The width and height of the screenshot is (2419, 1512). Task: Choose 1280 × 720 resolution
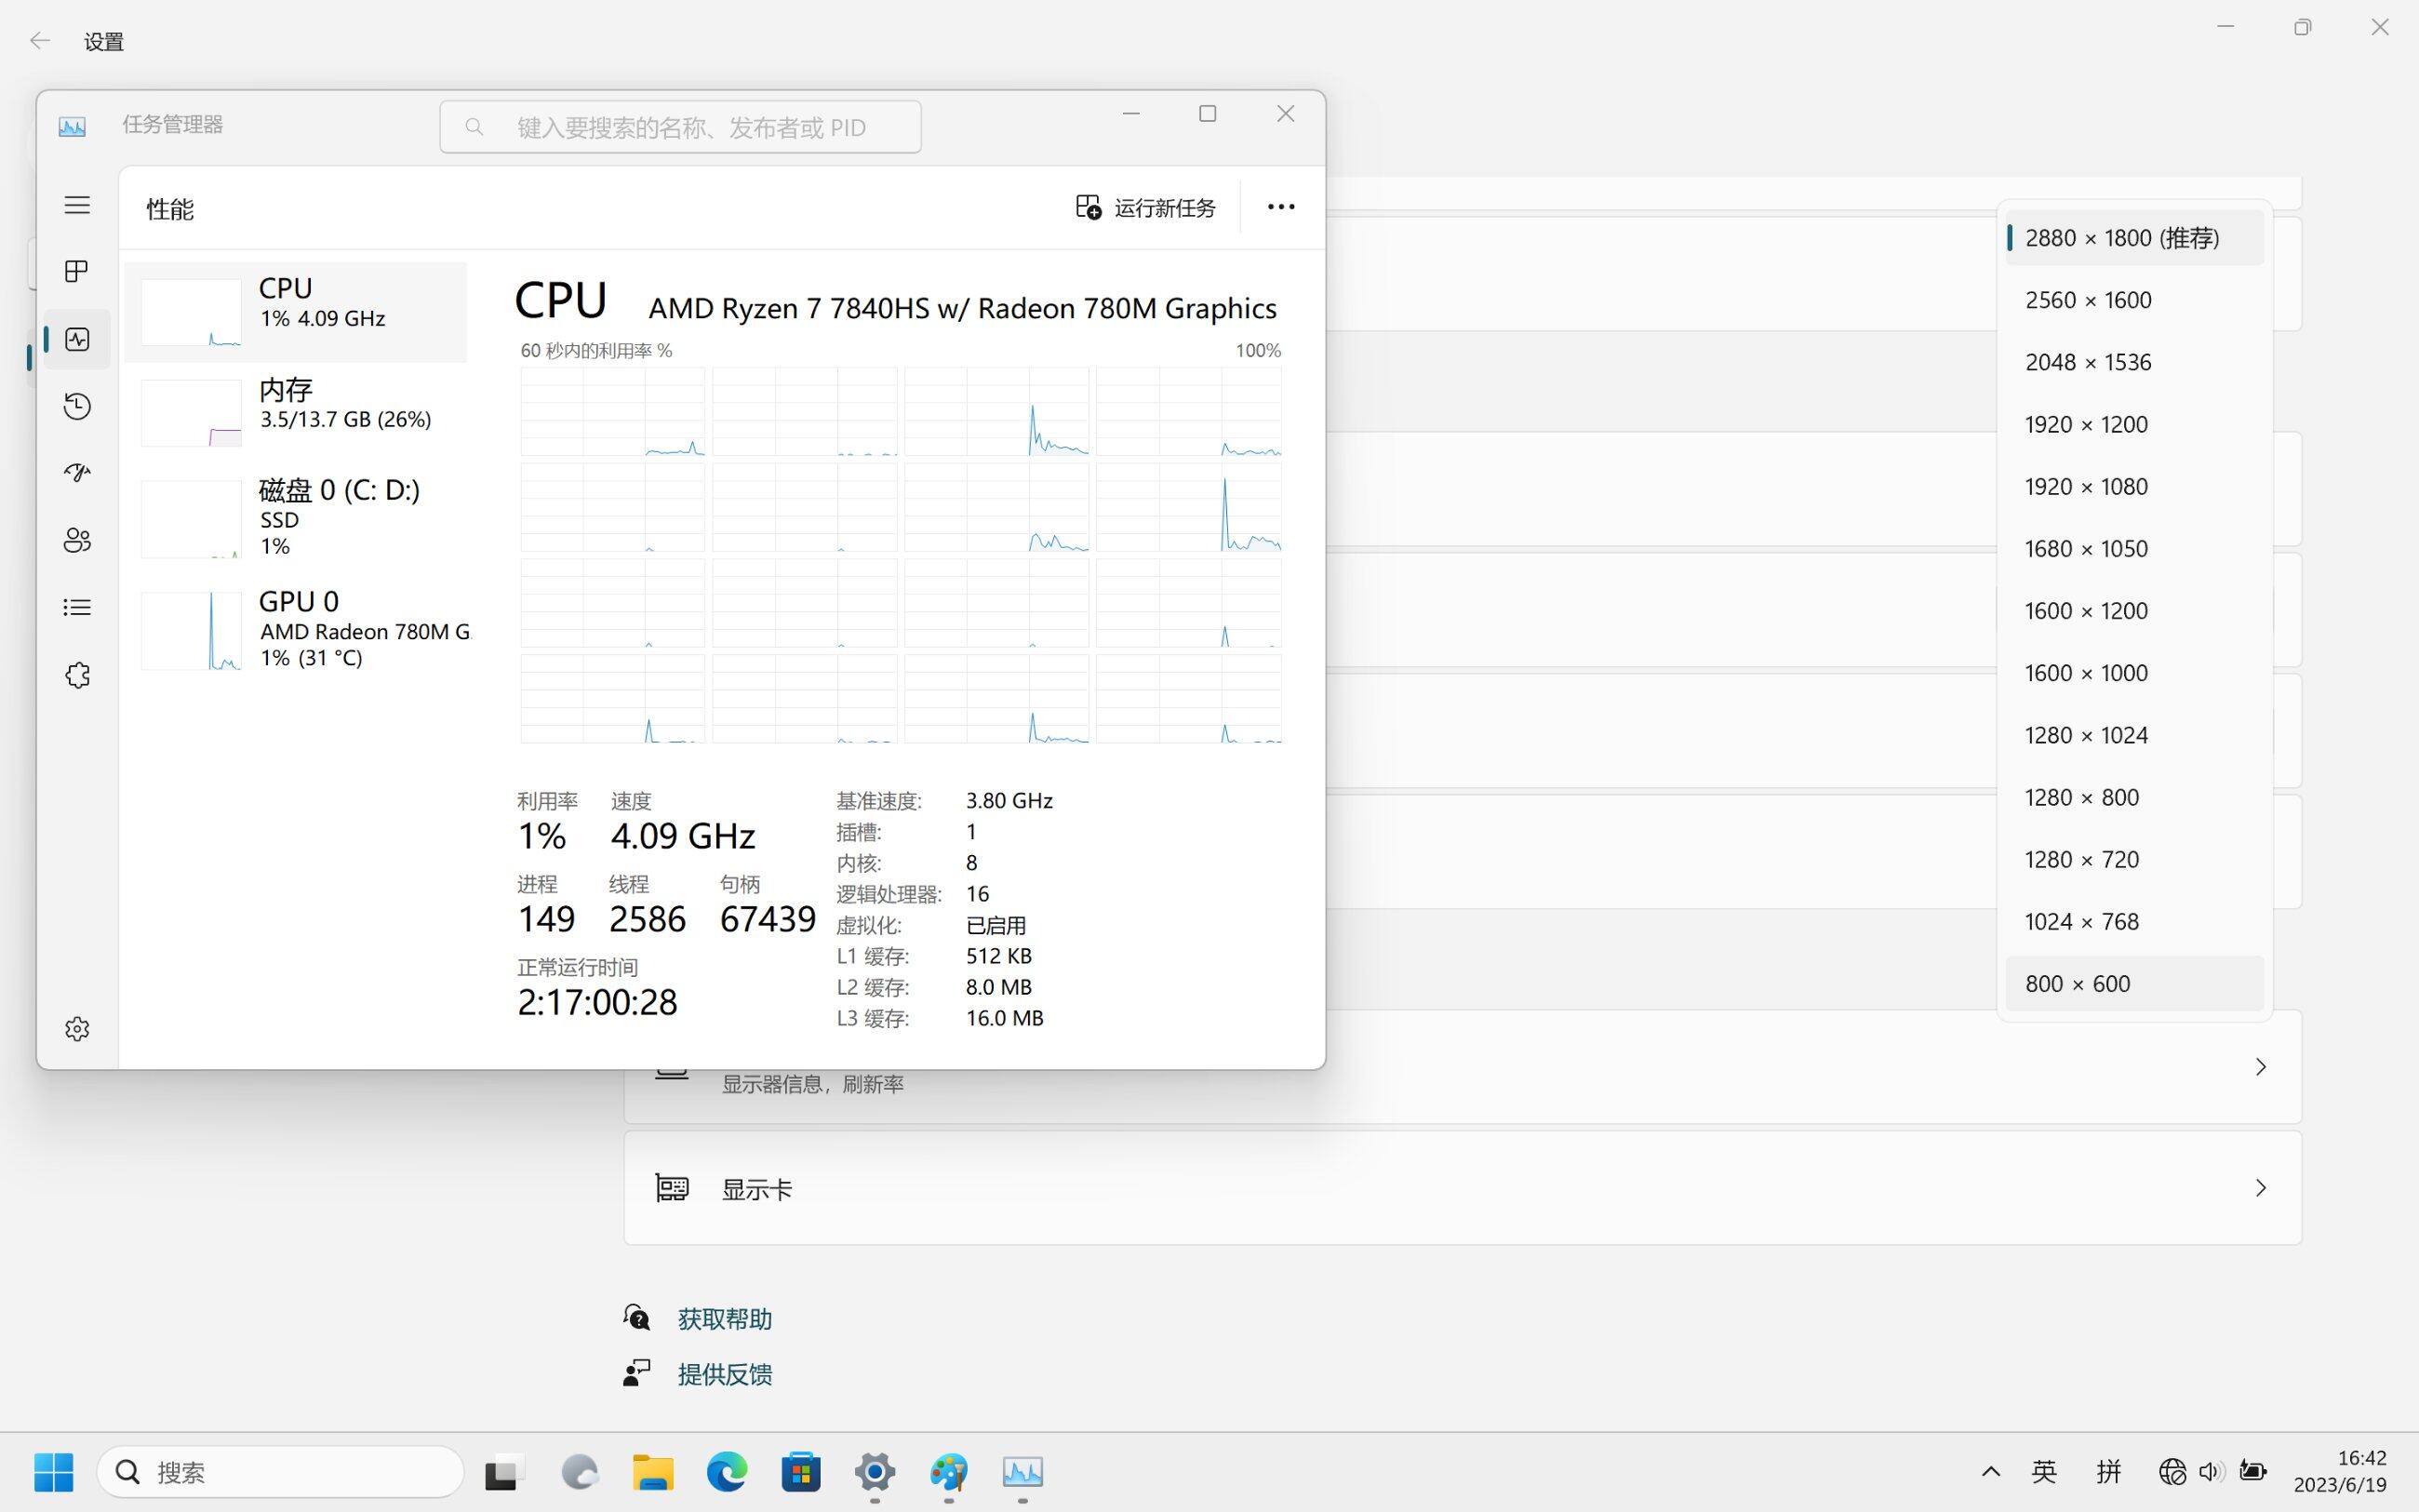pos(2134,859)
